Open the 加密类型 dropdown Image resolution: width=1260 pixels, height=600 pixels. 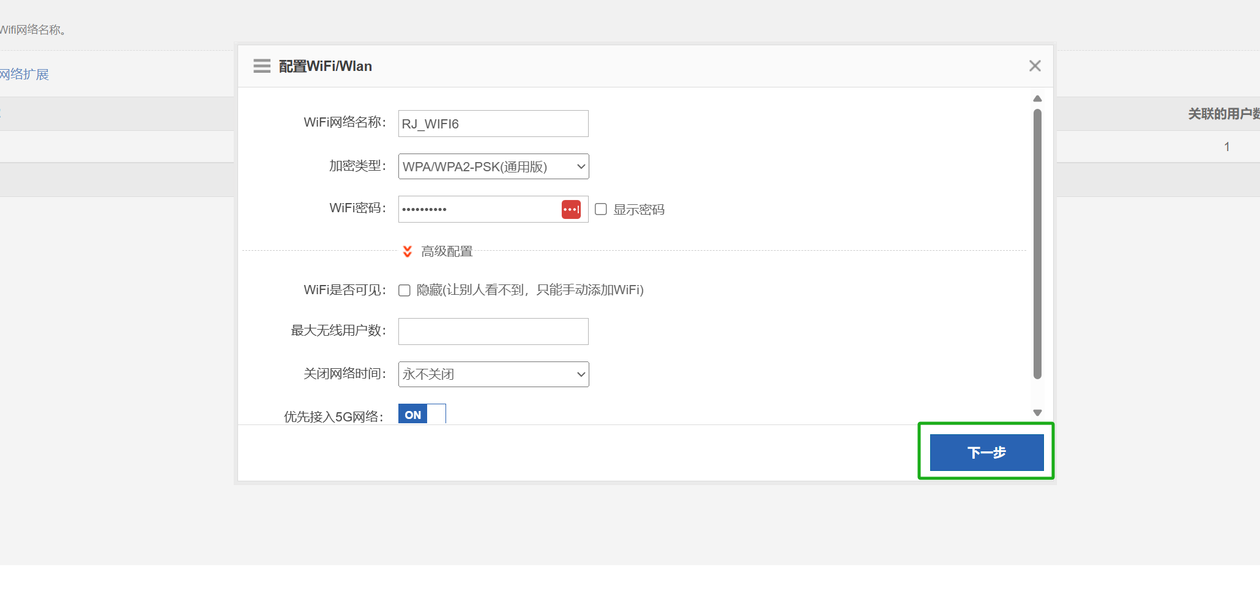[493, 166]
